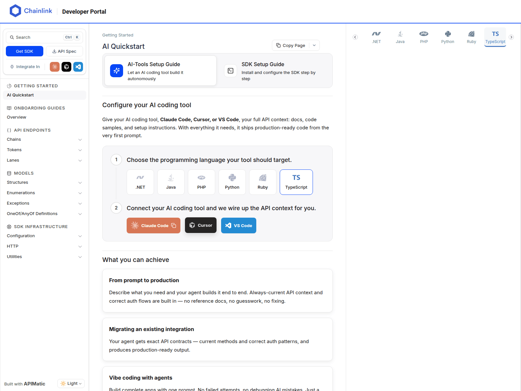The height and width of the screenshot is (391, 521).
Task: Click the SDK Setup Guide terminal icon
Action: (231, 71)
